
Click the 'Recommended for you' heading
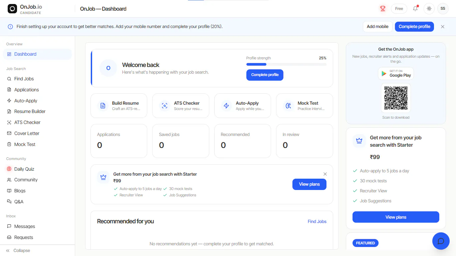[126, 221]
